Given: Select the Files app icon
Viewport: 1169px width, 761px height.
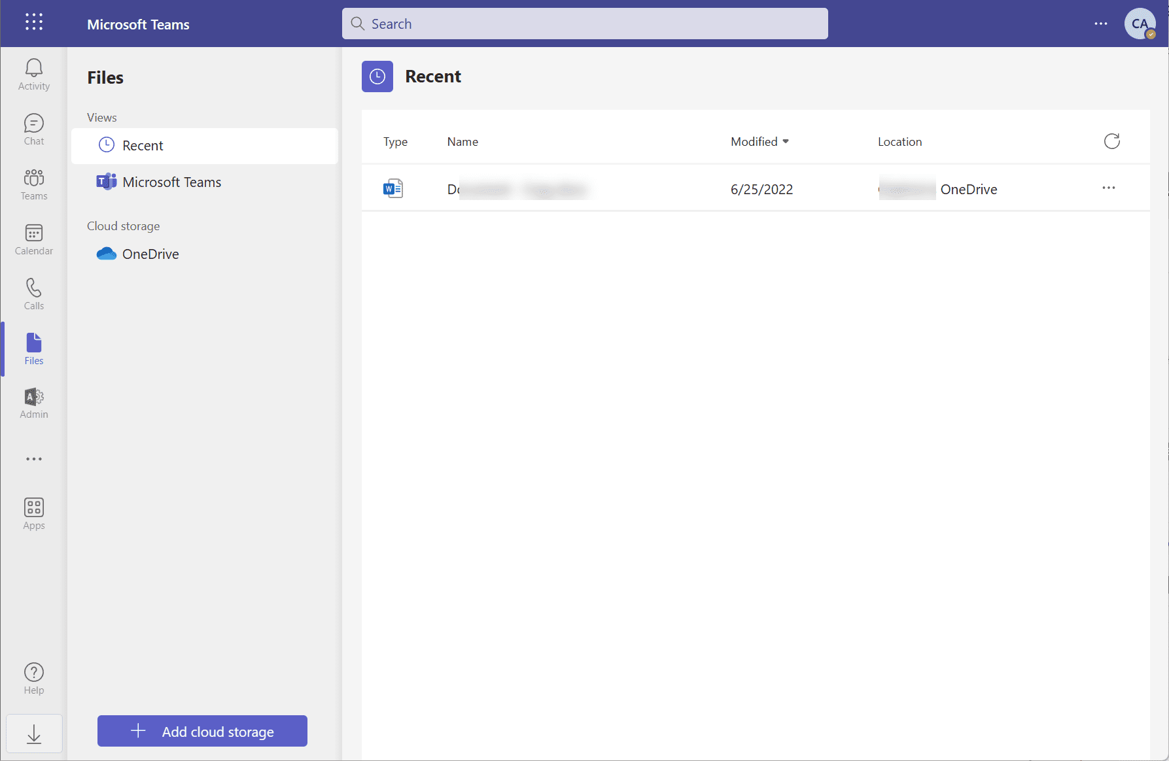Looking at the screenshot, I should pyautogui.click(x=34, y=349).
